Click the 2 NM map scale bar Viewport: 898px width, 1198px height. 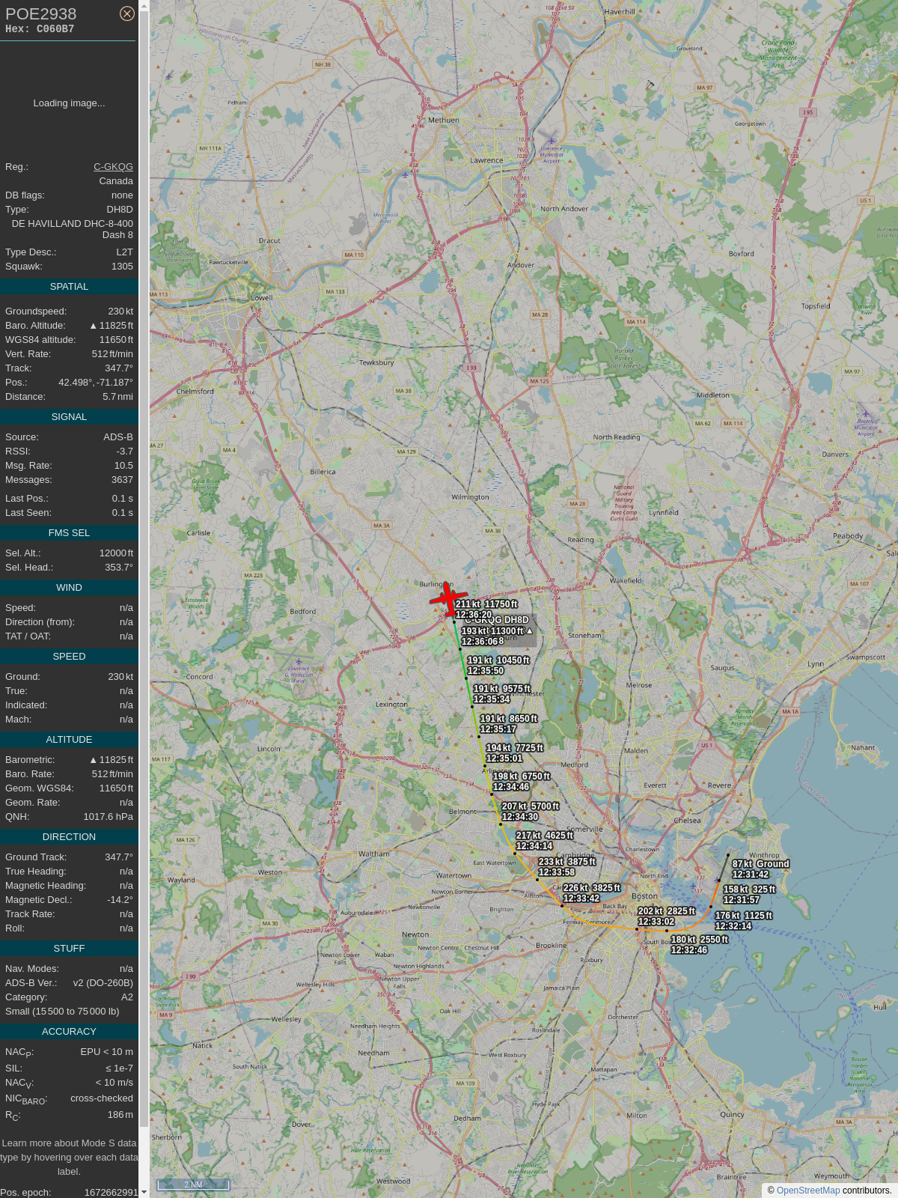click(193, 1185)
